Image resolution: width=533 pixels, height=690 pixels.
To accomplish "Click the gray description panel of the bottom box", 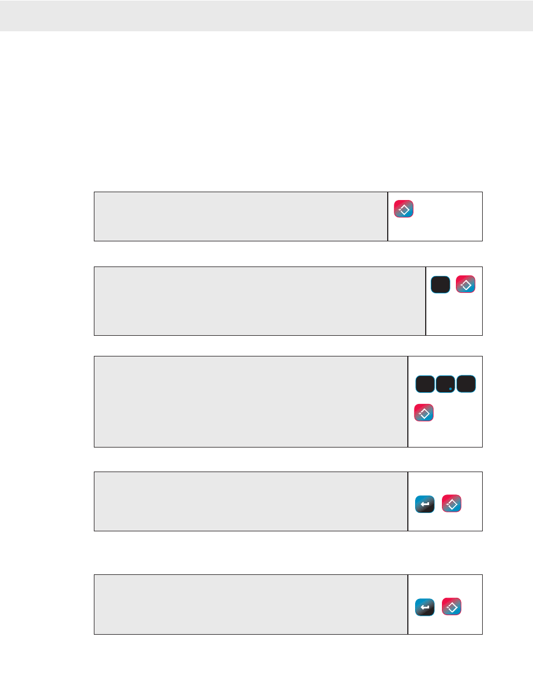I will click(251, 605).
